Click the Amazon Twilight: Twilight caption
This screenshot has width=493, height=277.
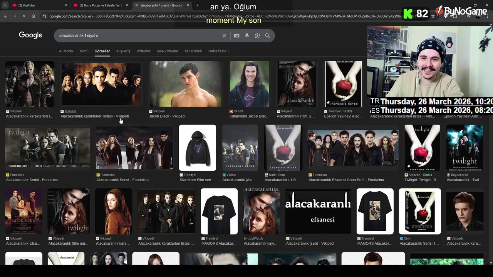click(422, 180)
